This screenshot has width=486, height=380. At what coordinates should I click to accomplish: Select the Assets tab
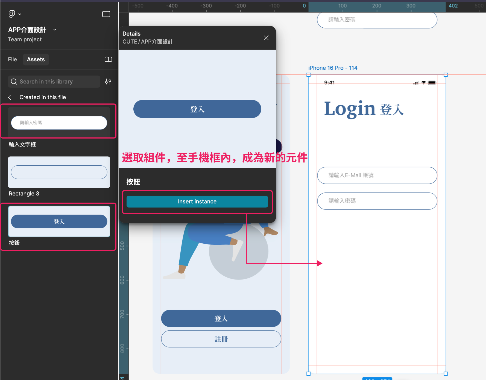click(x=36, y=59)
